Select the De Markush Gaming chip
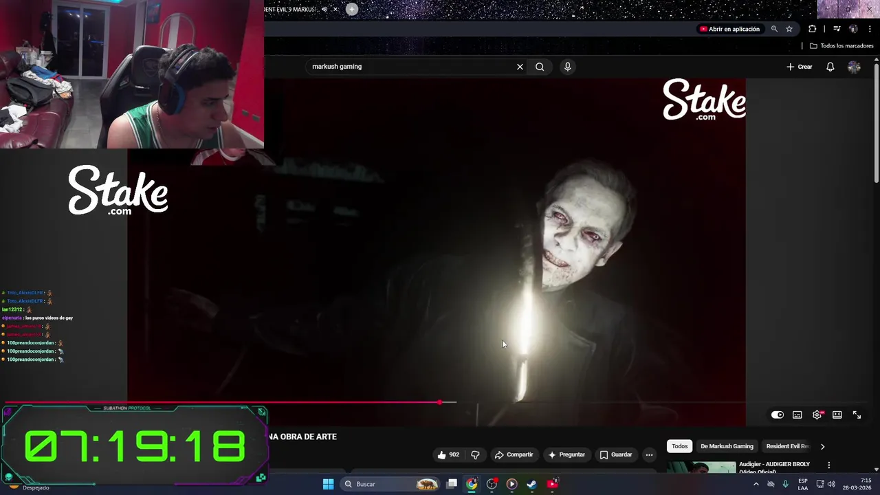This screenshot has width=880, height=495. coord(727,446)
